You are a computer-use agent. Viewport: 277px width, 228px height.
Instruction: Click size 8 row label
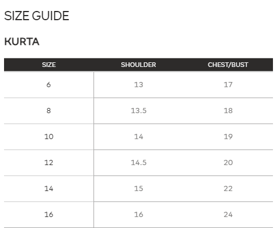tap(48, 111)
